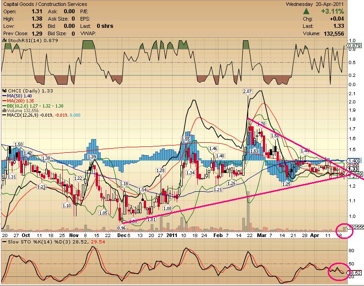Click the Apr label on time axis
The width and height of the screenshot is (364, 286).
coord(315,235)
